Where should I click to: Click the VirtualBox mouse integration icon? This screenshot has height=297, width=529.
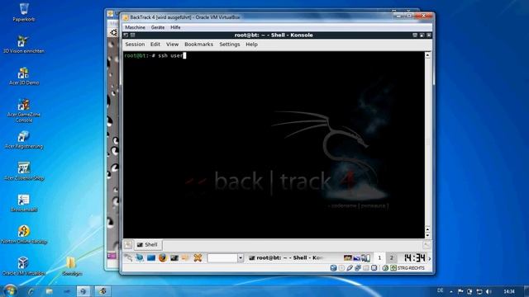click(x=385, y=268)
